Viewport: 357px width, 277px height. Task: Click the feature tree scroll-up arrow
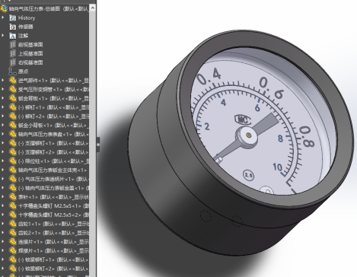pyautogui.click(x=93, y=8)
